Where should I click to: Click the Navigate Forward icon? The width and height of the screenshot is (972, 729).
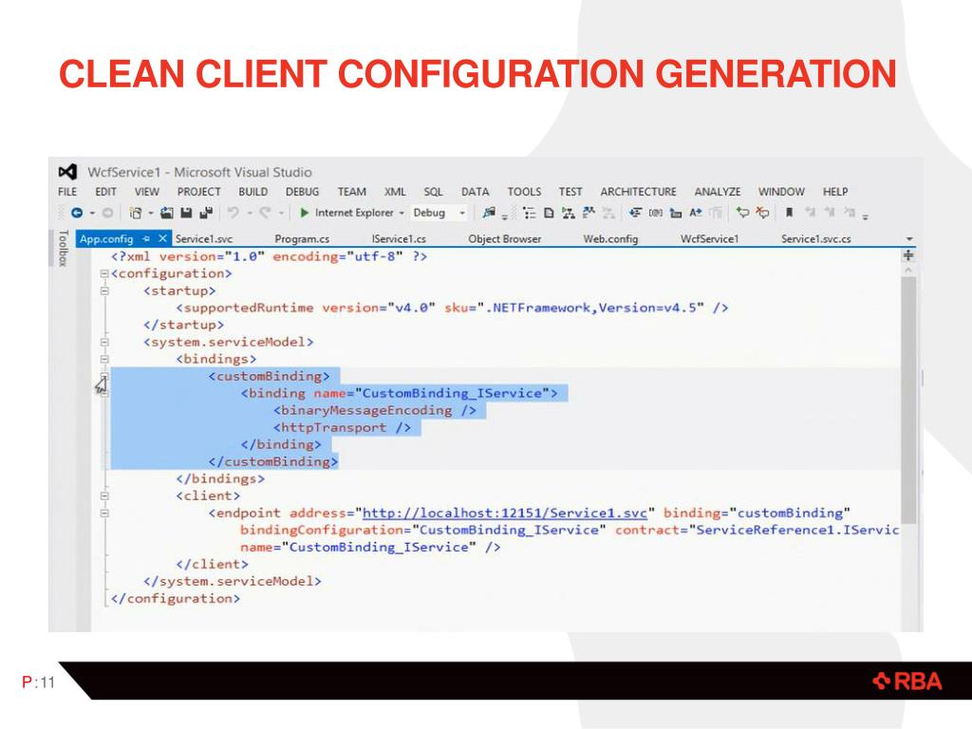coord(107,213)
